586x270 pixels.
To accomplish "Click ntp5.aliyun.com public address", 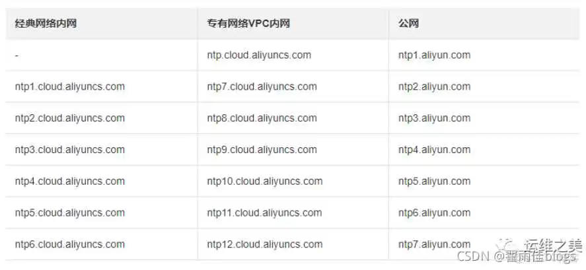I will [434, 182].
